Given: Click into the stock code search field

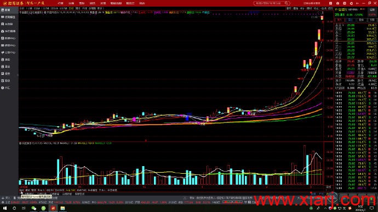Looking at the screenshot, I should click(x=269, y=3).
